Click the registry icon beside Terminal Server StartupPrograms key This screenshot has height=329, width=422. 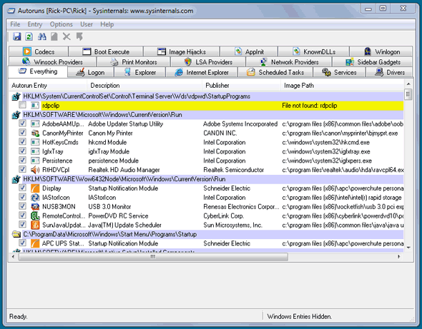(16, 96)
